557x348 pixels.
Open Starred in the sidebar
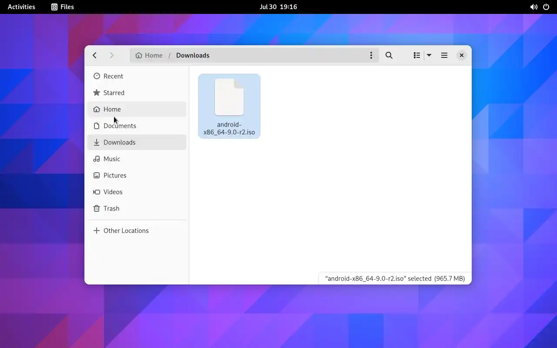(x=137, y=93)
